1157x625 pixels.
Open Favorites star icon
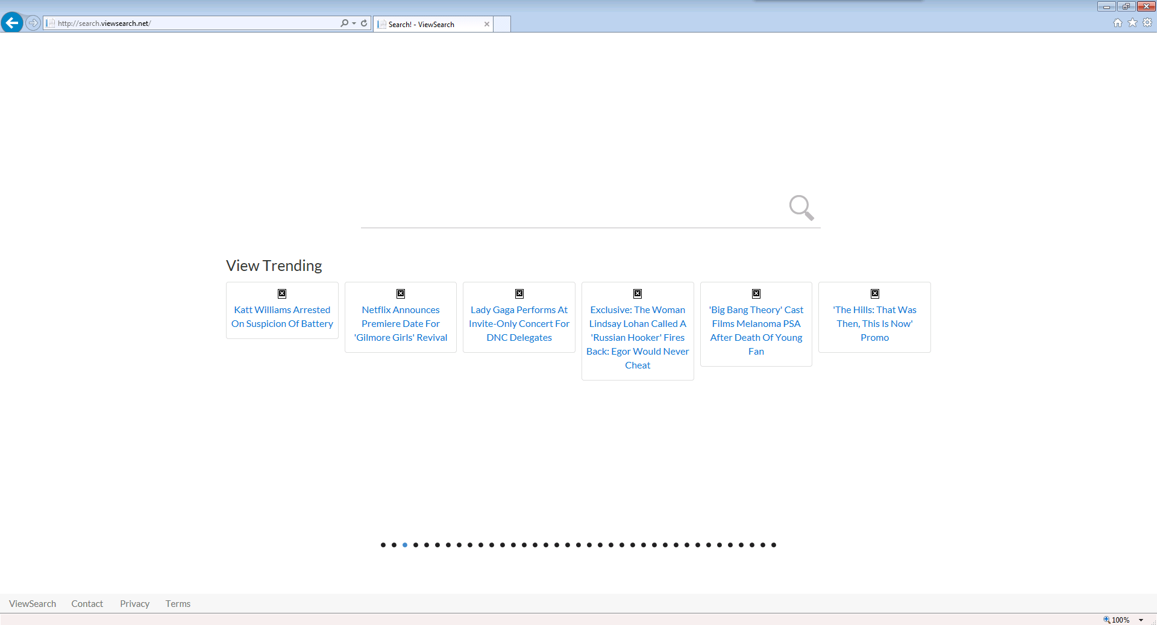coord(1133,22)
